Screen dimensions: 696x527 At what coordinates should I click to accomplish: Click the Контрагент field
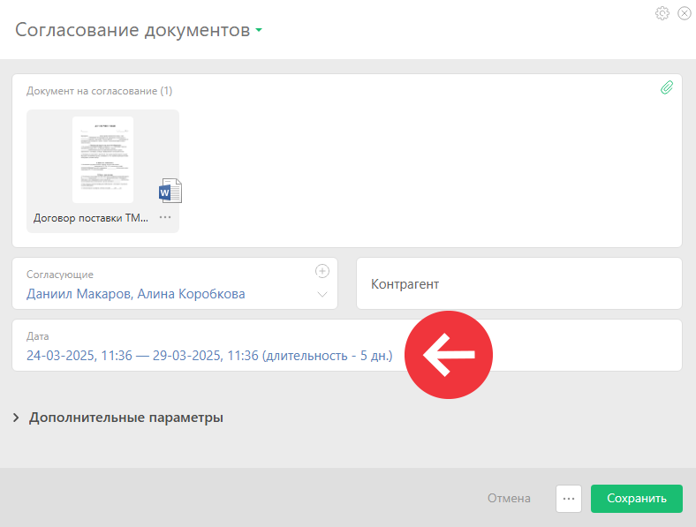pos(518,283)
